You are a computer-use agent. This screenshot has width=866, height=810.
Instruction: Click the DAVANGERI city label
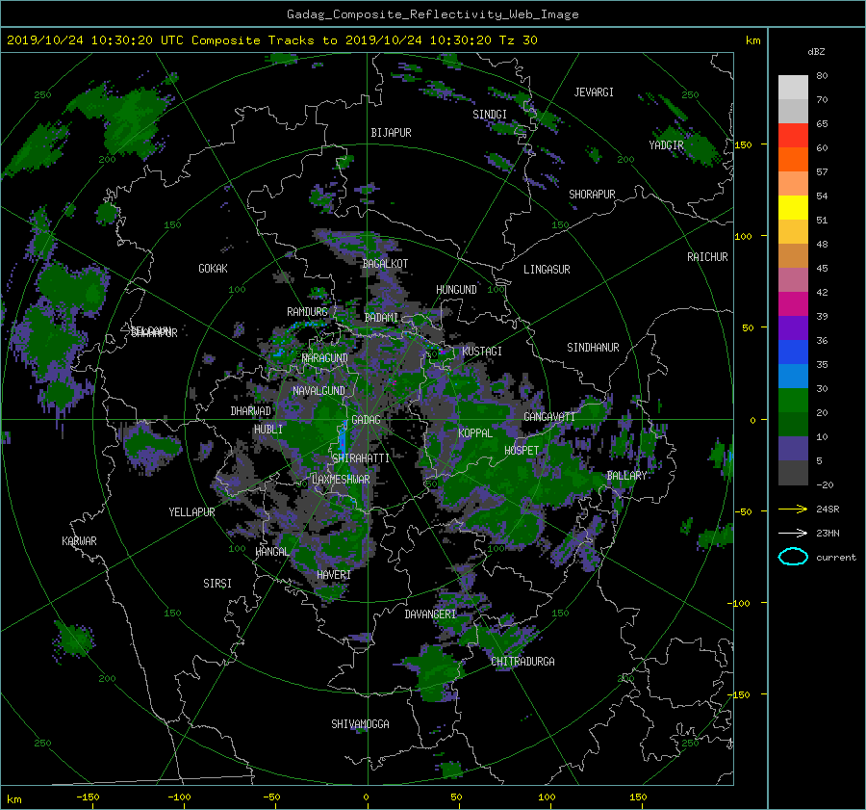pos(430,614)
